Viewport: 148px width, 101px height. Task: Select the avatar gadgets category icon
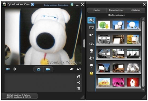point(91,51)
